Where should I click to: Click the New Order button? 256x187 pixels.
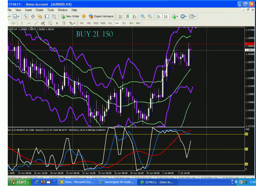[x=70, y=16]
